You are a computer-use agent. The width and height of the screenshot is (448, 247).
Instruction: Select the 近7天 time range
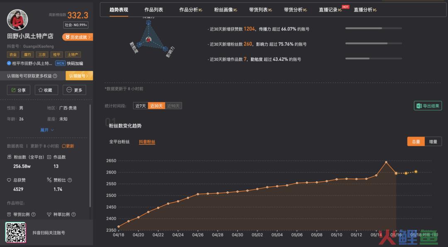click(141, 106)
